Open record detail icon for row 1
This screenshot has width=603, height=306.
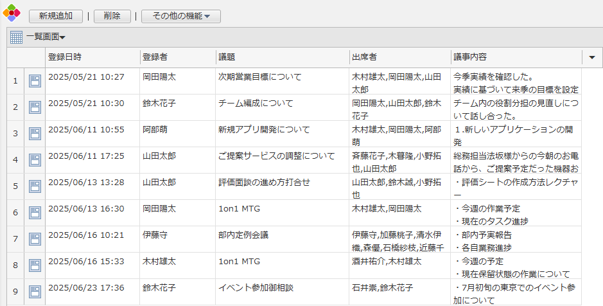(35, 80)
